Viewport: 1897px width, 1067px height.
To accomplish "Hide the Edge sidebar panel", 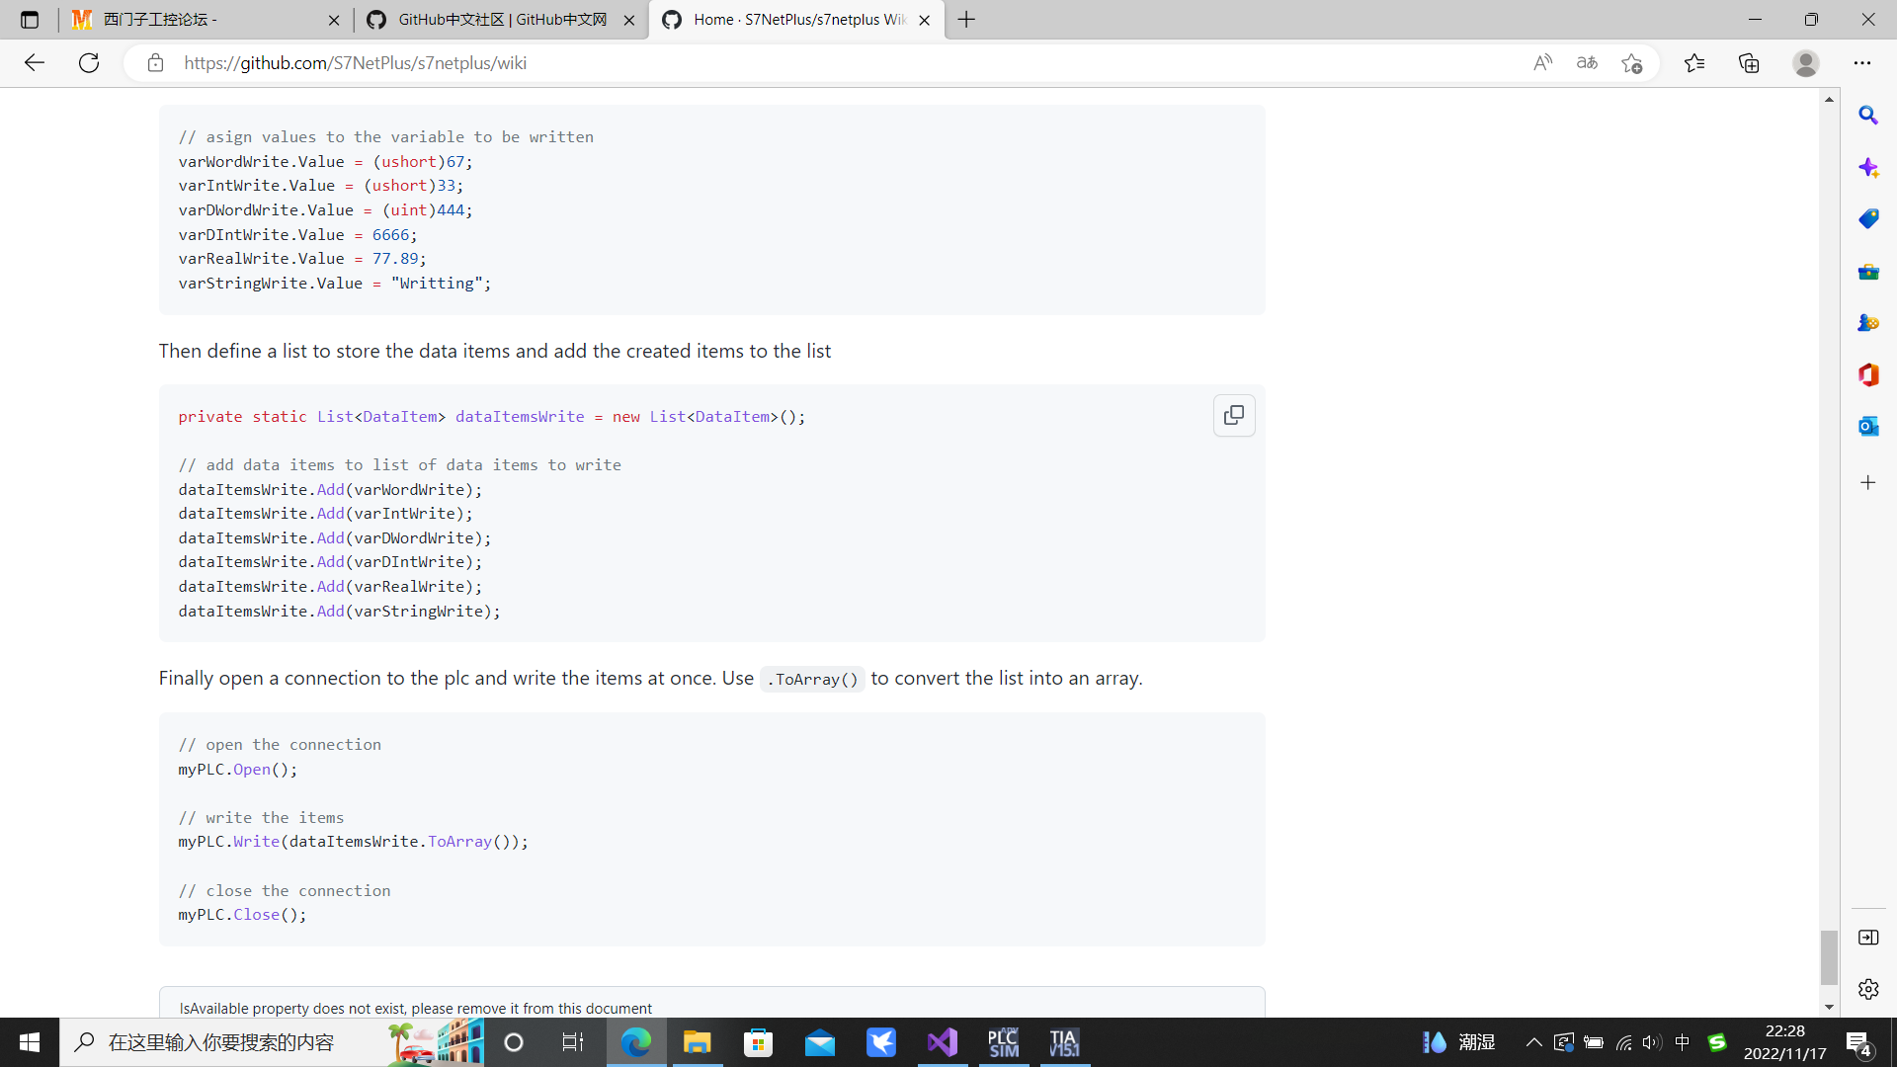I will point(1867,937).
